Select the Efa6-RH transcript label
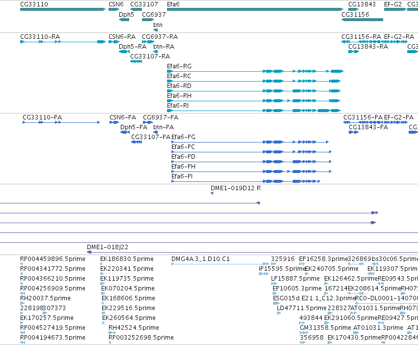The image size is (418, 345). click(179, 95)
